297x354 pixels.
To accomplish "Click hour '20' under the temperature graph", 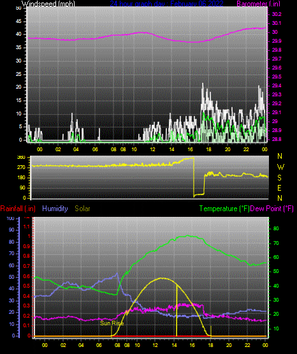I will (x=229, y=345).
